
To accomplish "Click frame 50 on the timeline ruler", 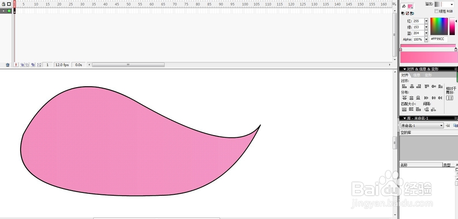I will [x=129, y=5].
